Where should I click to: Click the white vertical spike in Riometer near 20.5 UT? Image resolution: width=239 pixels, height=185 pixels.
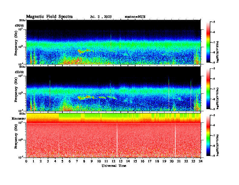175,141
